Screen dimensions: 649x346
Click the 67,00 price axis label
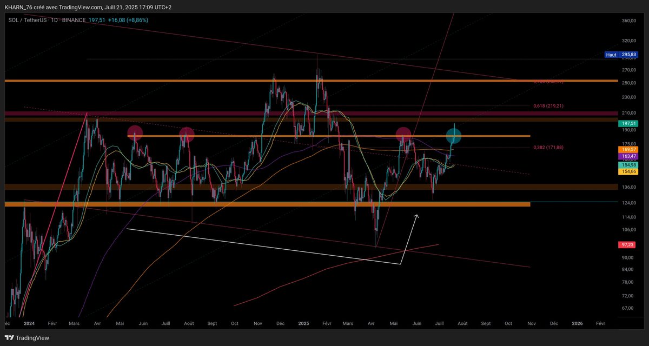[628, 308]
